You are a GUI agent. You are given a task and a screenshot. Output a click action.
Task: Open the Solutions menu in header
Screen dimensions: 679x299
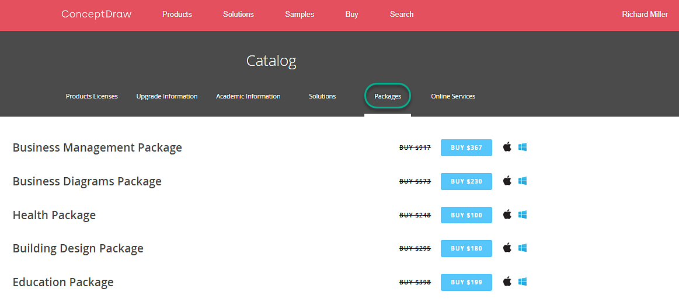(238, 15)
